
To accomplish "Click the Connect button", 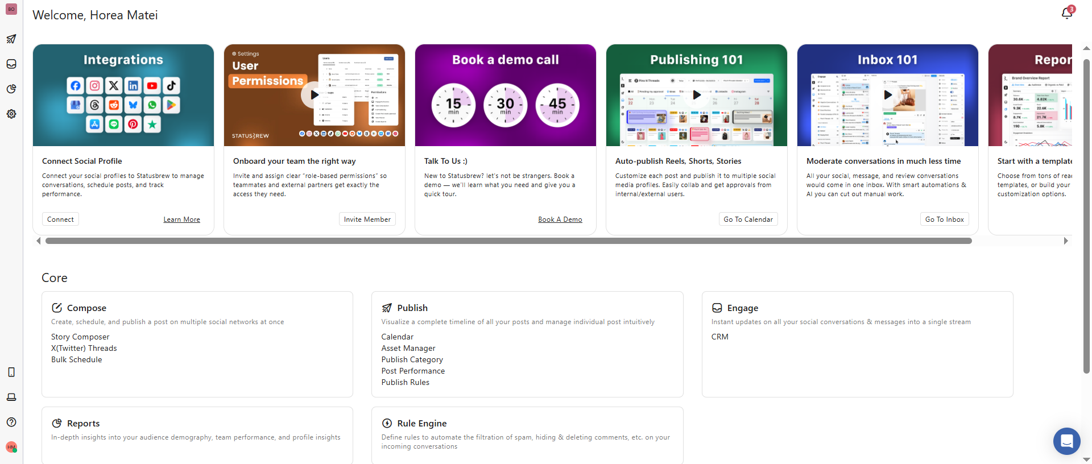I will [x=60, y=219].
